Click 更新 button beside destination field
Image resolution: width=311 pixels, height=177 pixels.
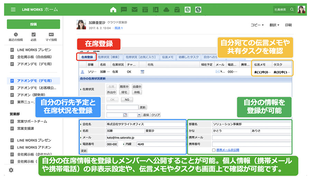pos(143,107)
